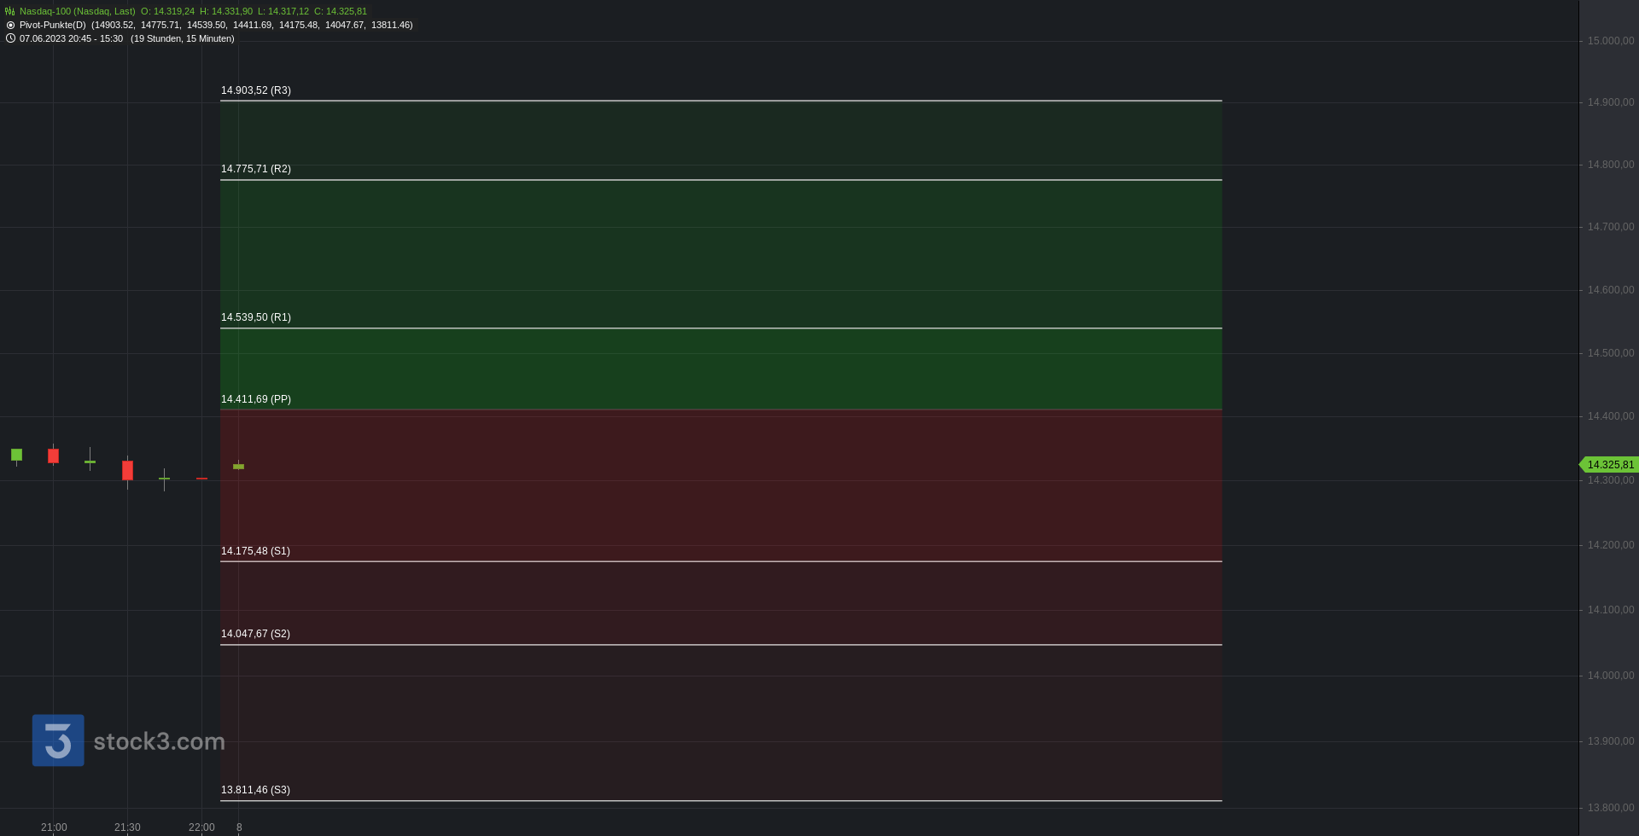Click the clock icon next to date range

[10, 38]
